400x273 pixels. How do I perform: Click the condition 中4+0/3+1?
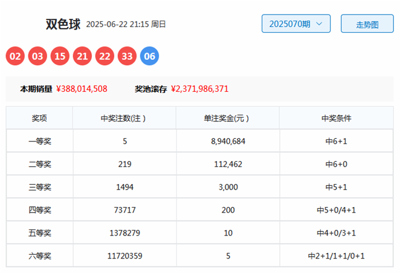336,233
